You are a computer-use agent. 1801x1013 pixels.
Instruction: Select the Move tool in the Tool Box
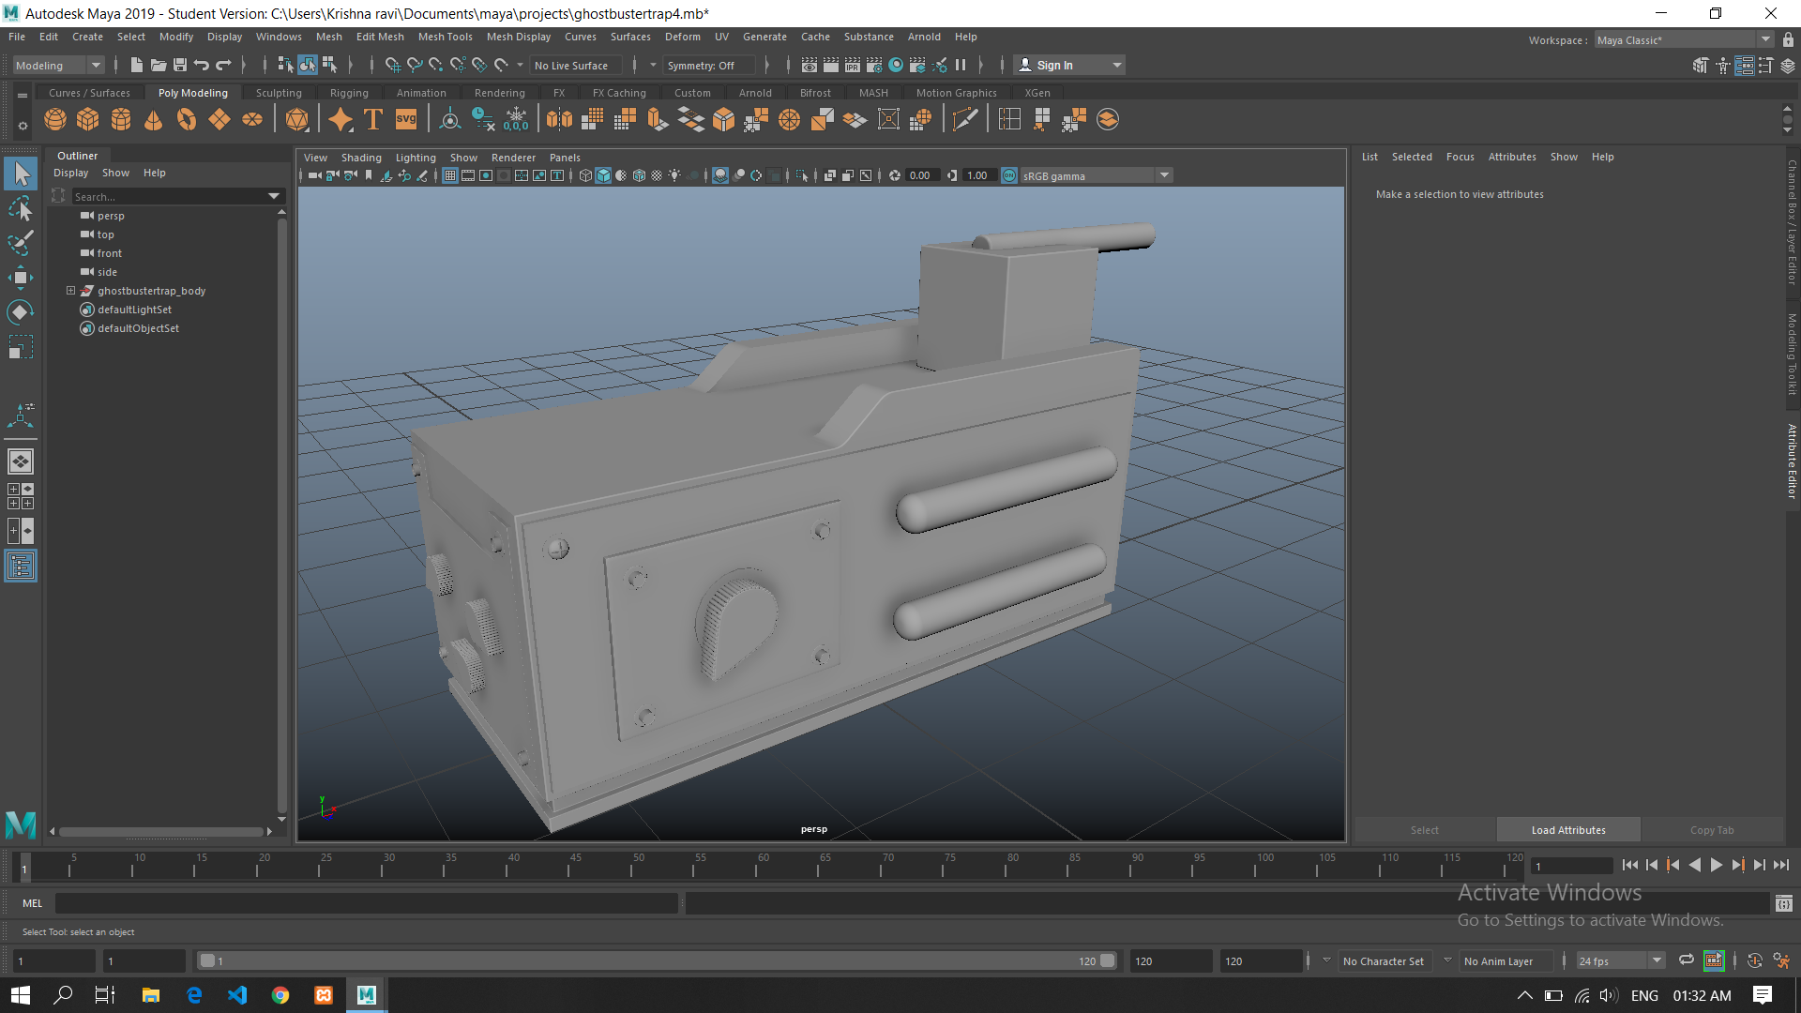21,278
